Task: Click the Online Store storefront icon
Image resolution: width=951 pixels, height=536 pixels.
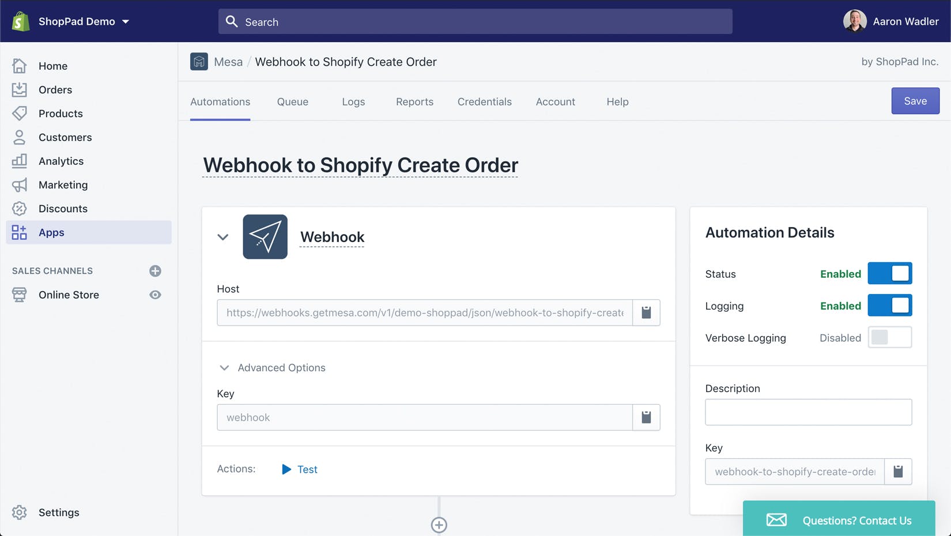Action: click(x=19, y=295)
